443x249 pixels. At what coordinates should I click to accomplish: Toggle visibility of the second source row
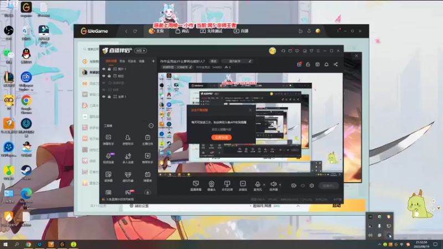pyautogui.click(x=104, y=76)
